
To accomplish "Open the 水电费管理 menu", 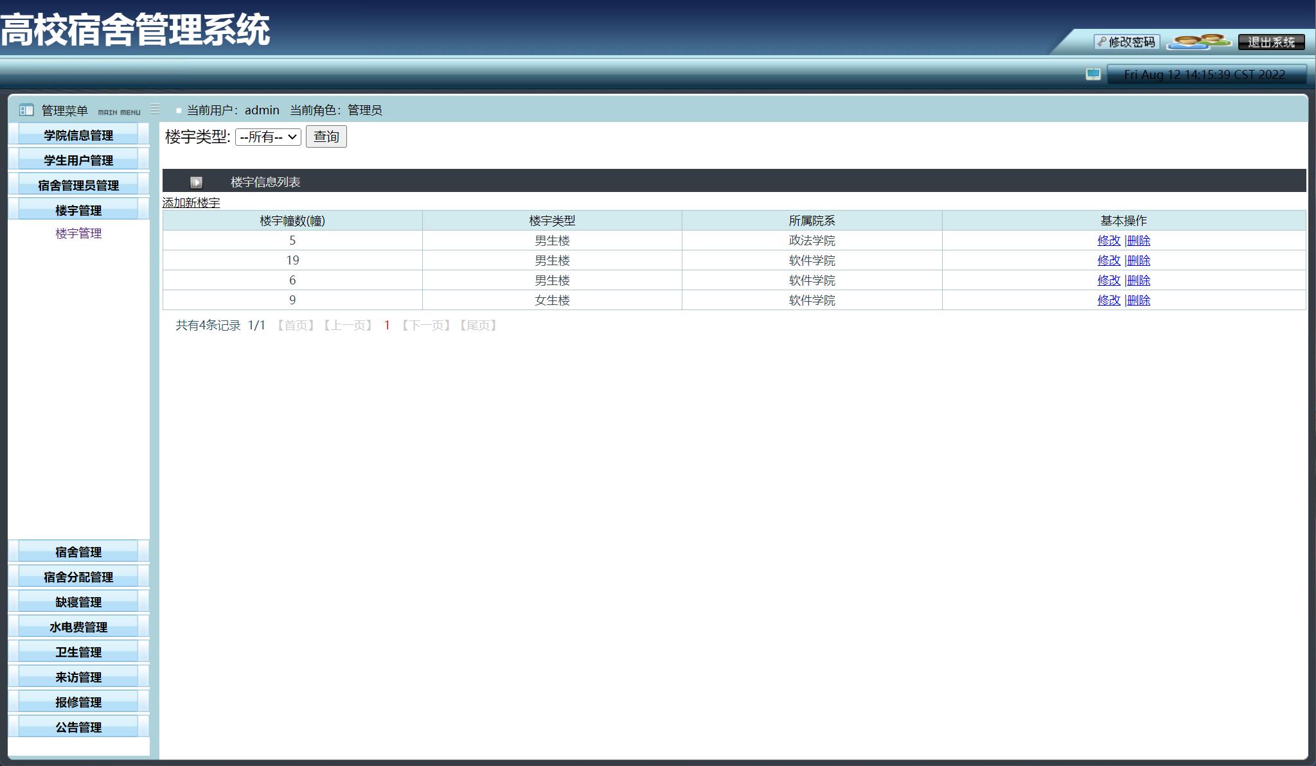I will point(78,627).
